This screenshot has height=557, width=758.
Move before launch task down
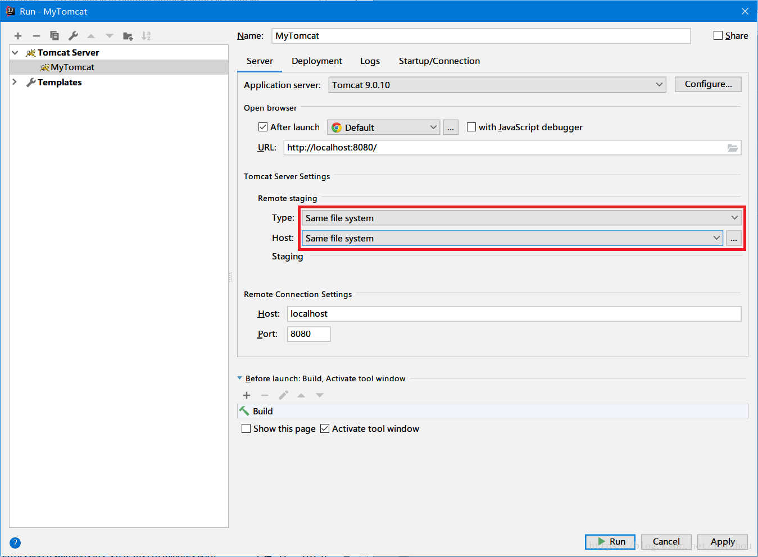pos(320,395)
